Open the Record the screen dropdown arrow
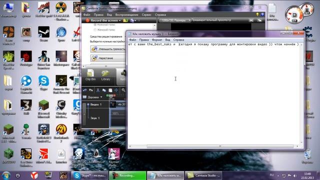 (x=120, y=20)
